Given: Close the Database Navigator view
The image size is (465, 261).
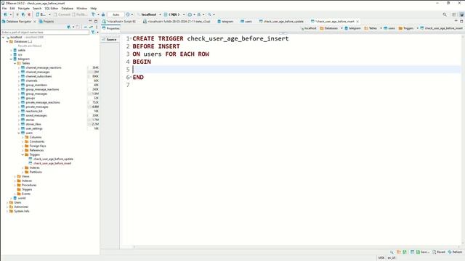Looking at the screenshot, I should (35, 21).
